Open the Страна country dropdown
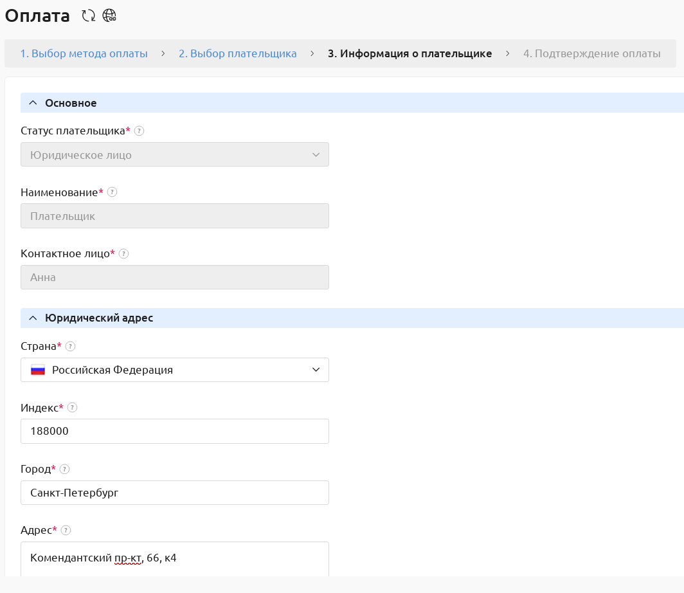The height and width of the screenshot is (593, 684). pos(174,370)
